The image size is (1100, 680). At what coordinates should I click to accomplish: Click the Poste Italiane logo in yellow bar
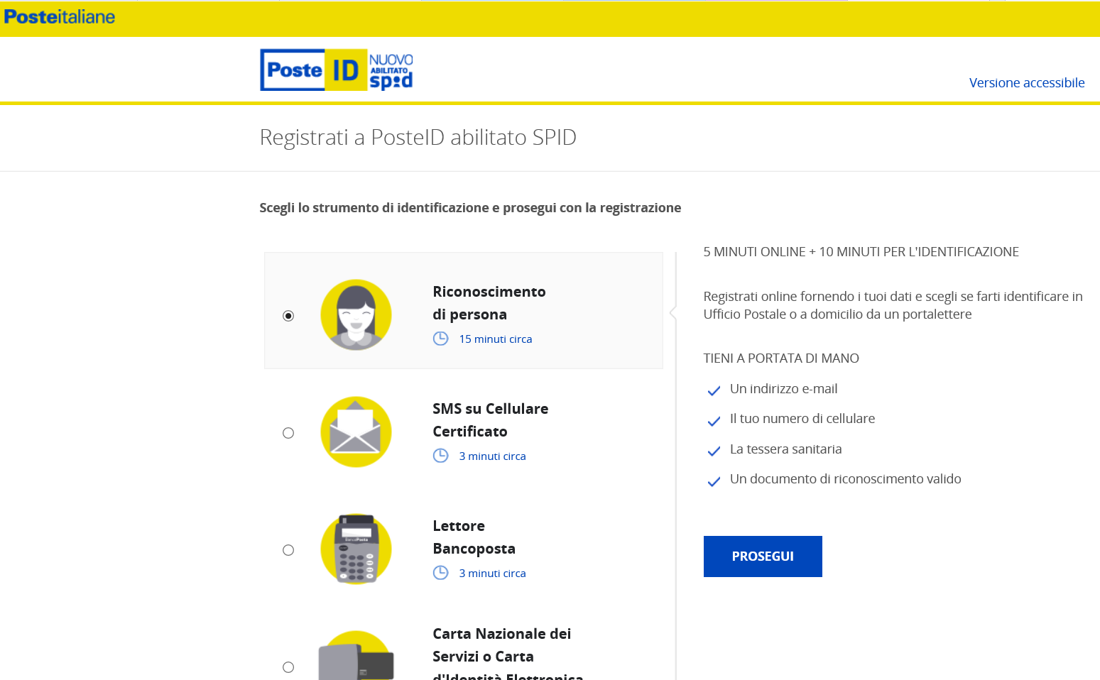click(x=60, y=17)
